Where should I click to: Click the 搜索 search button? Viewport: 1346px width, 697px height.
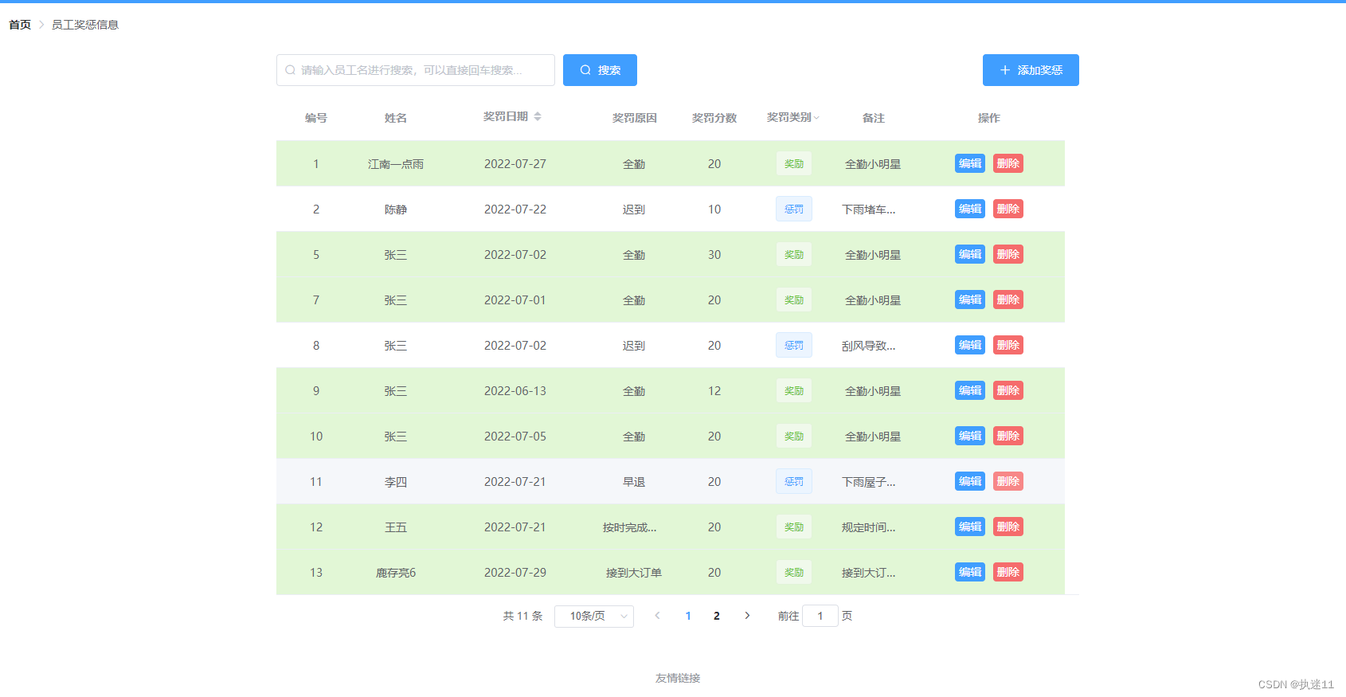click(600, 70)
